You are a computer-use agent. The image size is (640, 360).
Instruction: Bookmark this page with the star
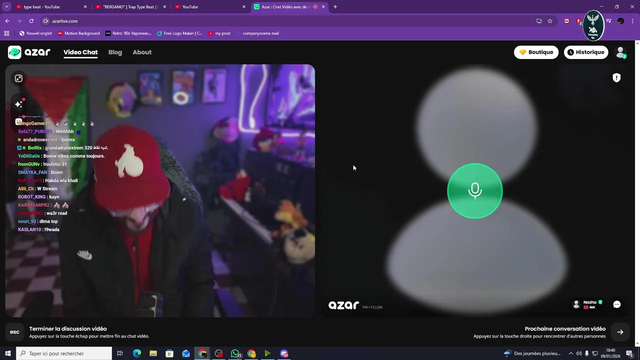(x=550, y=21)
